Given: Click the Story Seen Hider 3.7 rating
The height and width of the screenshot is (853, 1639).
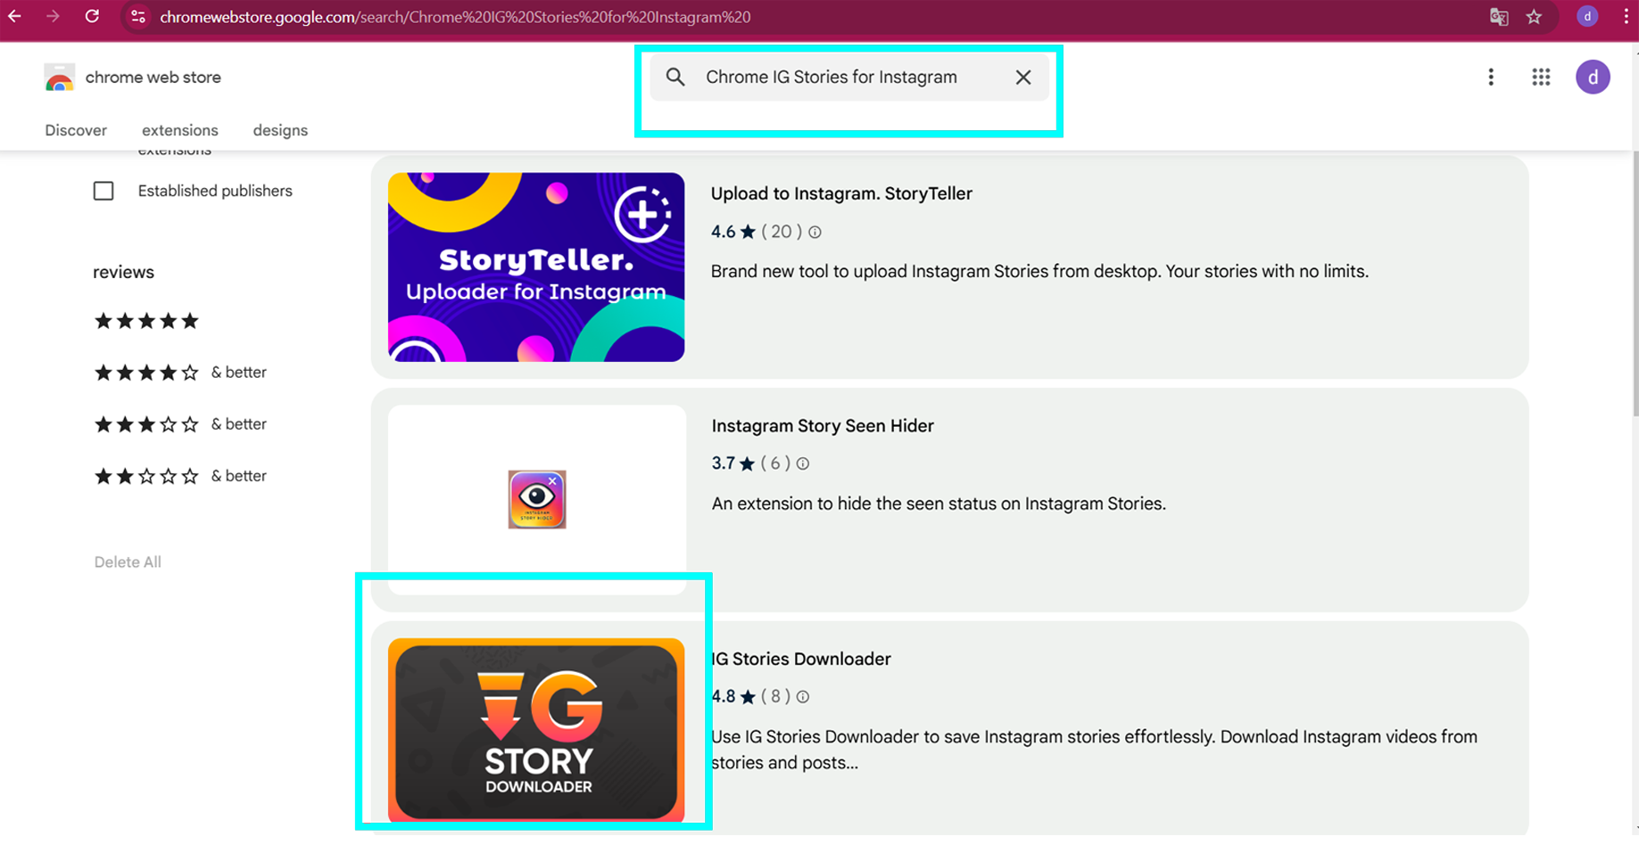Looking at the screenshot, I should coord(723,463).
